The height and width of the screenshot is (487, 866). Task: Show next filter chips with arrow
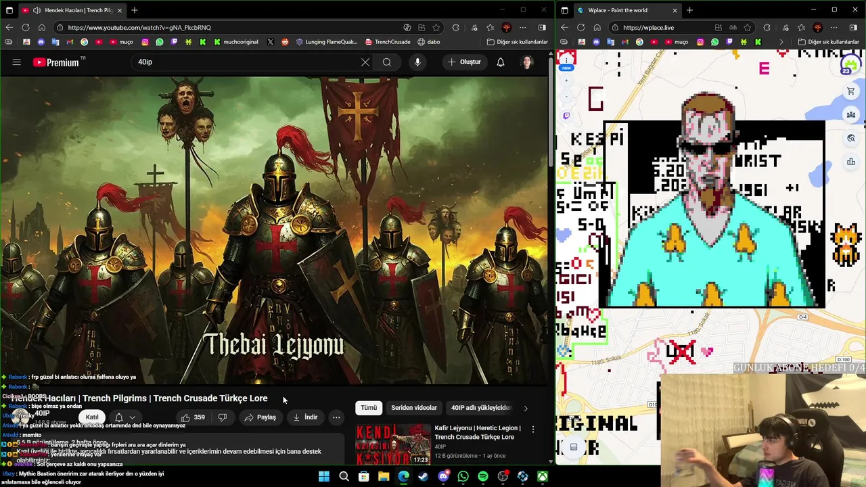526,408
